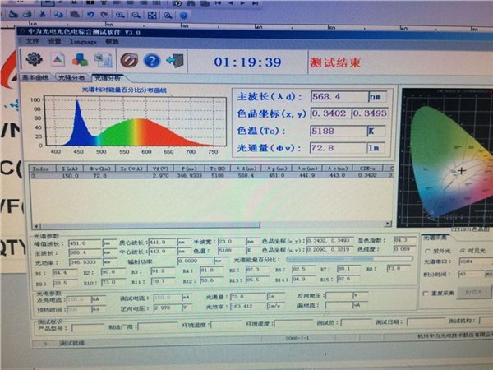Image resolution: width=493 pixels, height=370 pixels.
Task: Click the 正向电压 field 2.970
Action: (x=168, y=308)
